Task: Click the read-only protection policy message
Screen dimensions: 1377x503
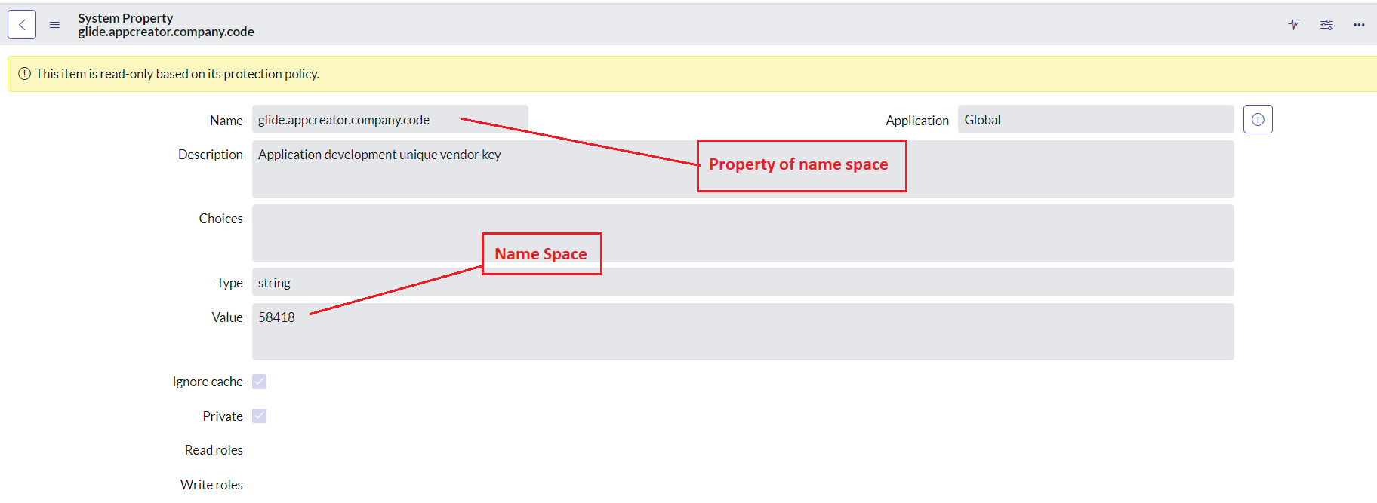Action: click(177, 74)
